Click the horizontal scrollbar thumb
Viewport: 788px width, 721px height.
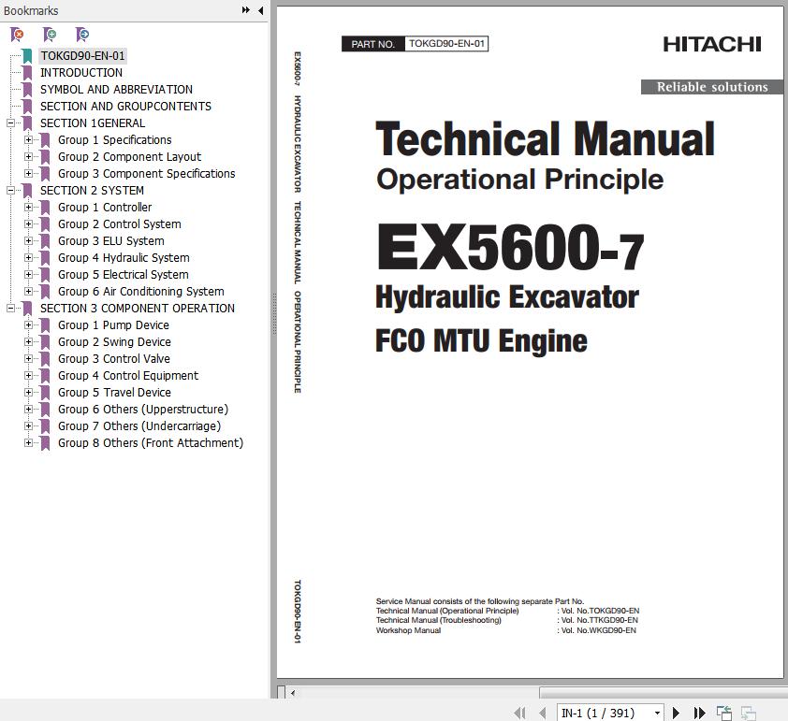664,693
